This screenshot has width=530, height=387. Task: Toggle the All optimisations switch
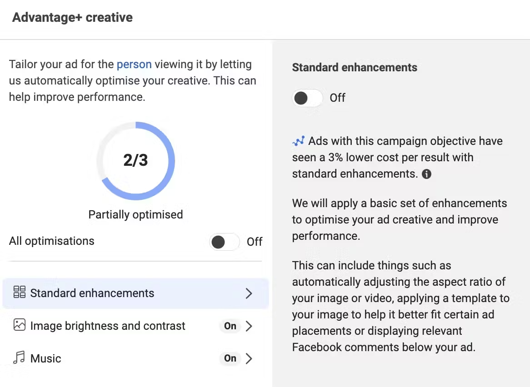pyautogui.click(x=225, y=242)
